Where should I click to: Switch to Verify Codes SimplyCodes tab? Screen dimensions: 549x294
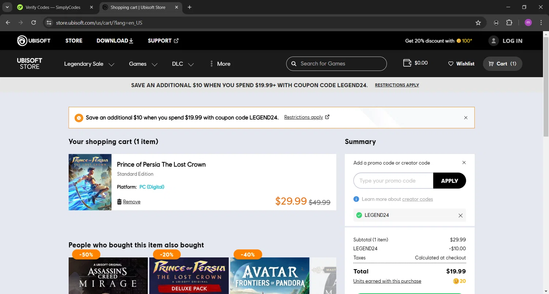point(53,7)
